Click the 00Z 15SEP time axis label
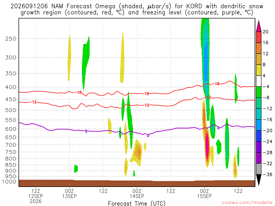275x206 pixels. (x=204, y=194)
